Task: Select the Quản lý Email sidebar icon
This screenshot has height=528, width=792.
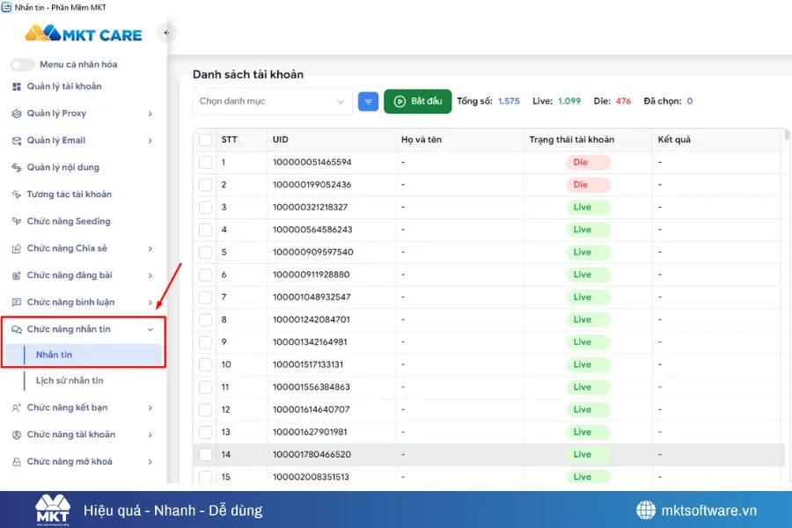Action: point(15,140)
